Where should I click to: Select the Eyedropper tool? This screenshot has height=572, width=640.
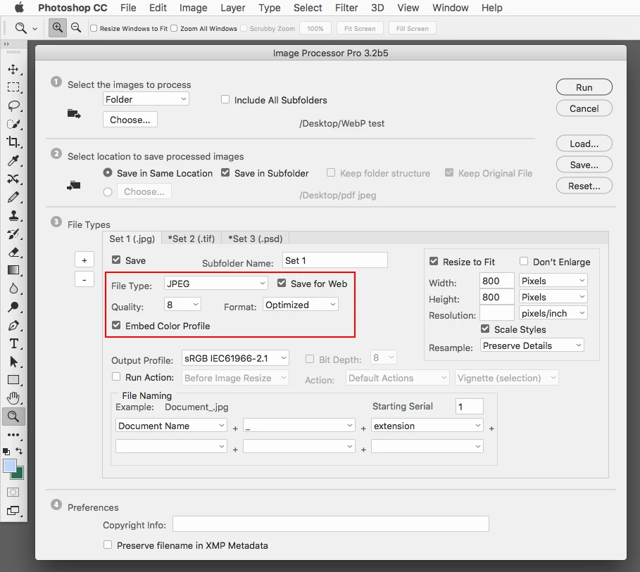13,160
